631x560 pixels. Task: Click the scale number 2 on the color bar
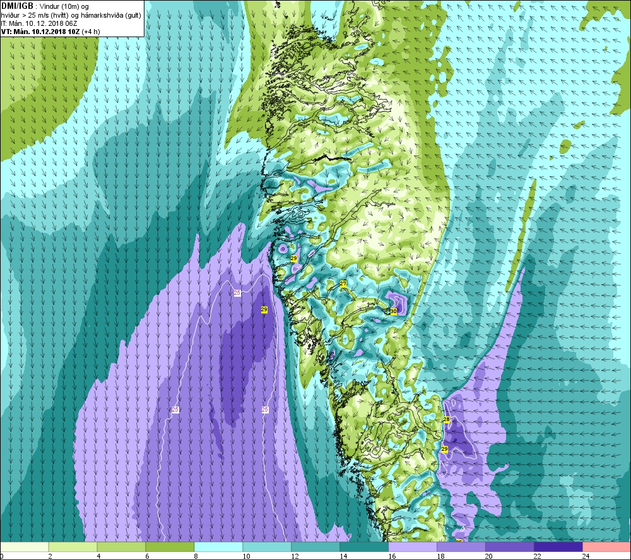pos(50,556)
